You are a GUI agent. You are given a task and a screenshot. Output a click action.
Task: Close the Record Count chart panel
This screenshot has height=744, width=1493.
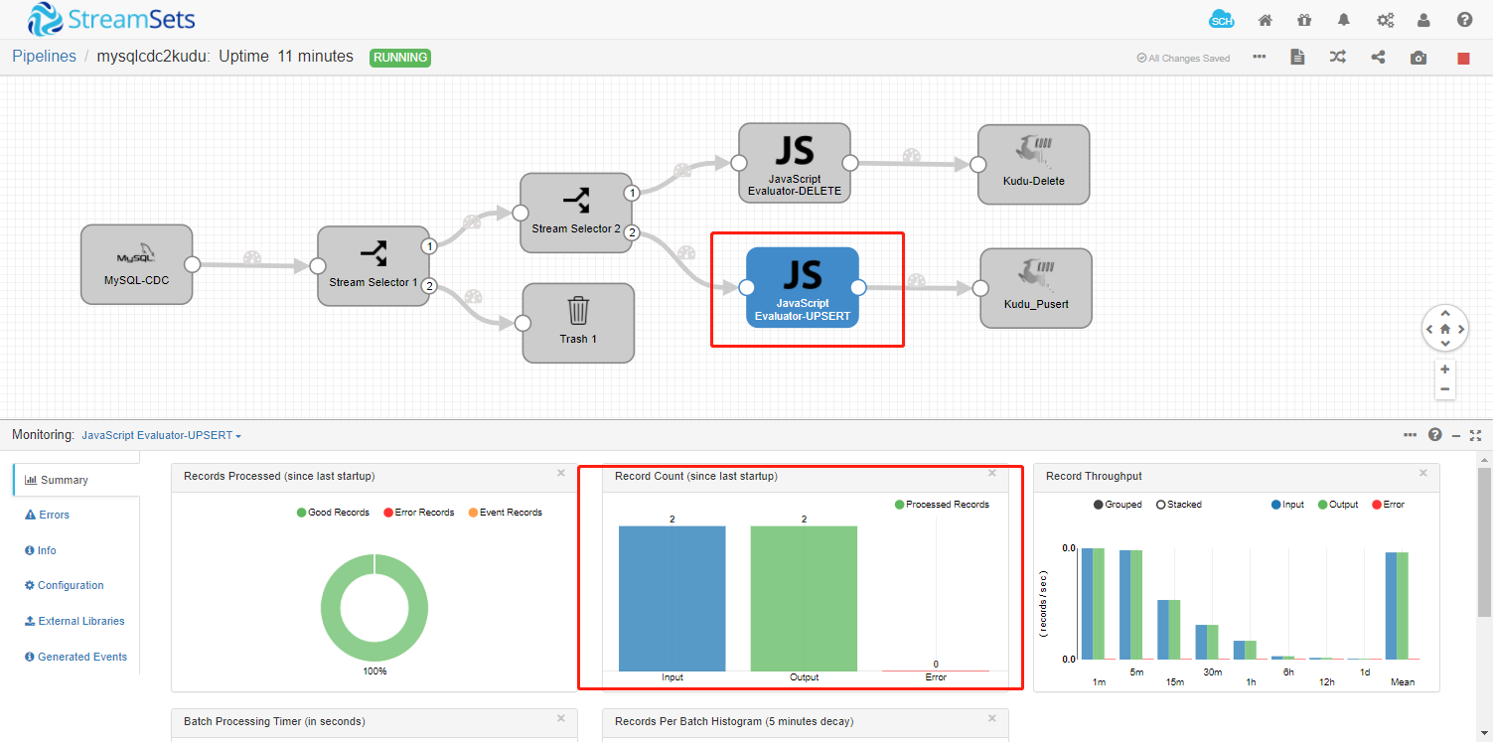point(991,474)
